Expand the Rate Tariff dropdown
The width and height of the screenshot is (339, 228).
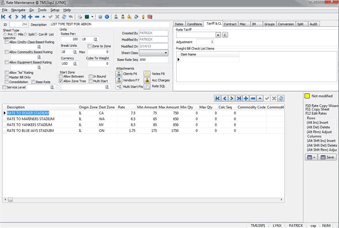tap(219, 35)
